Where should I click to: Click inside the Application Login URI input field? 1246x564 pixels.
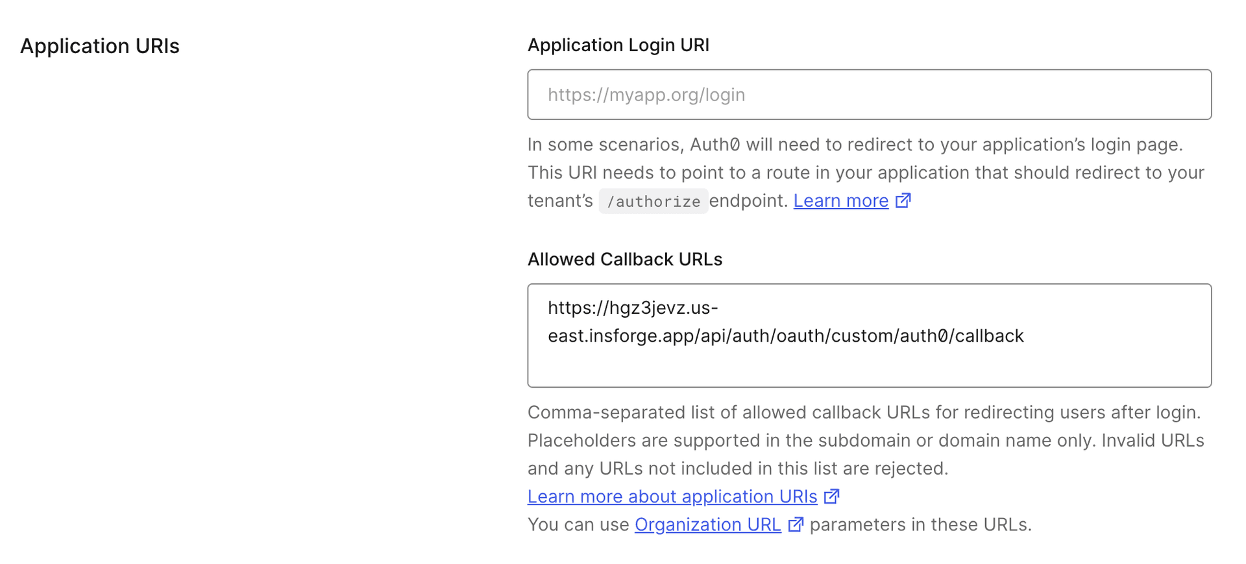tap(870, 95)
